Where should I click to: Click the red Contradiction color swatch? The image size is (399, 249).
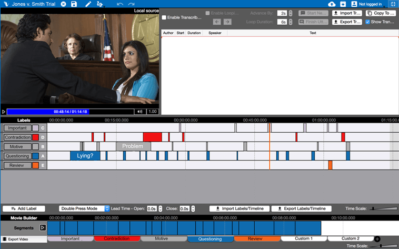(x=35, y=137)
